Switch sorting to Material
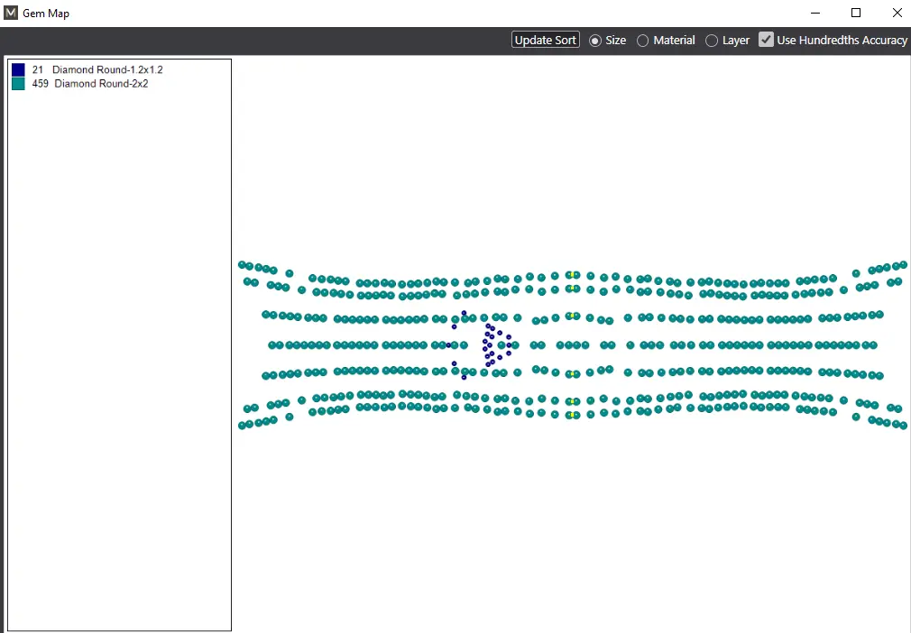 (643, 41)
